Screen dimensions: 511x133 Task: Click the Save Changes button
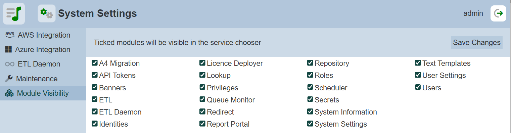(x=477, y=43)
